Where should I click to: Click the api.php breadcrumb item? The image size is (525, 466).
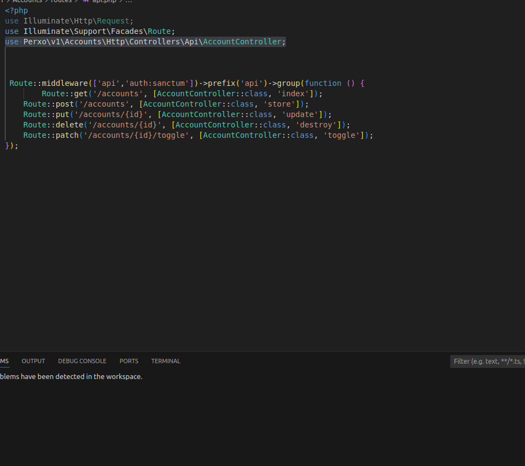(x=104, y=1)
